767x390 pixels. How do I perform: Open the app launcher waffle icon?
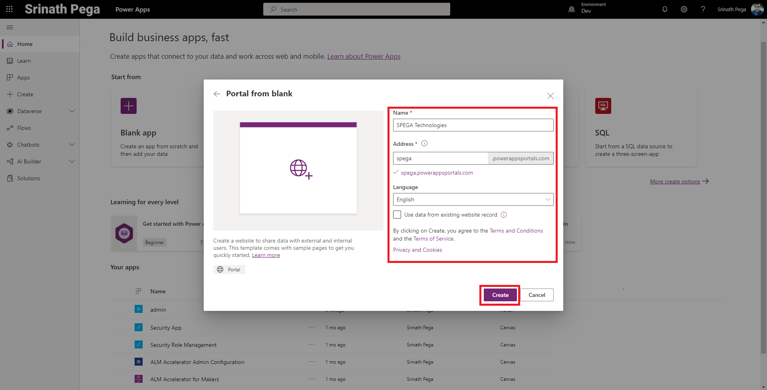[10, 9]
